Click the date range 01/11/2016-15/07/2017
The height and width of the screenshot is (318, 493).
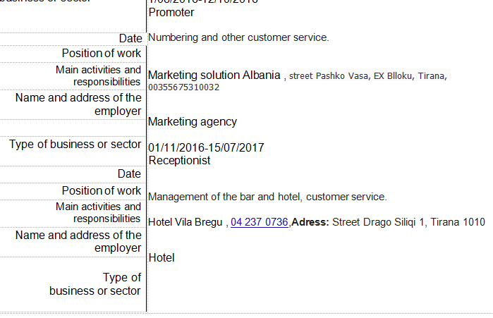[x=206, y=147]
